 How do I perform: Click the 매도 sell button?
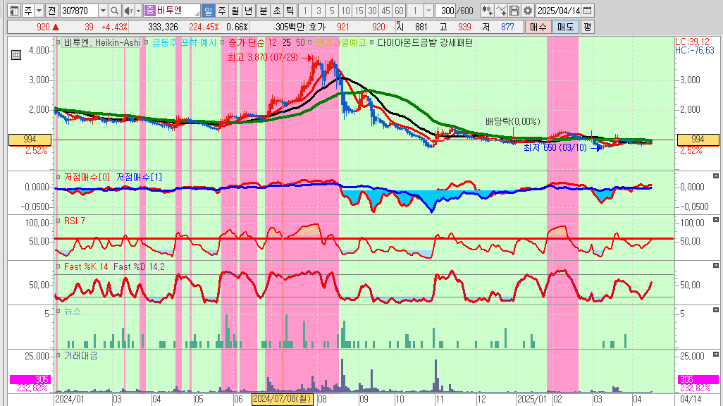tap(565, 27)
